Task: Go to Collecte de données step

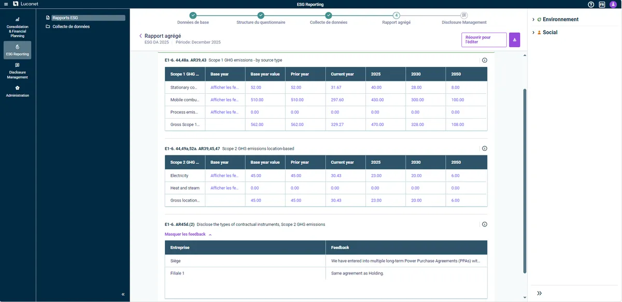Action: point(329,19)
